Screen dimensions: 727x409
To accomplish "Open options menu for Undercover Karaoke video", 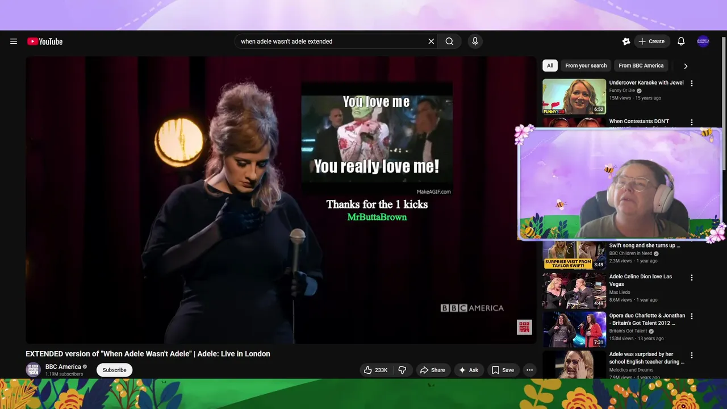I will pyautogui.click(x=692, y=83).
